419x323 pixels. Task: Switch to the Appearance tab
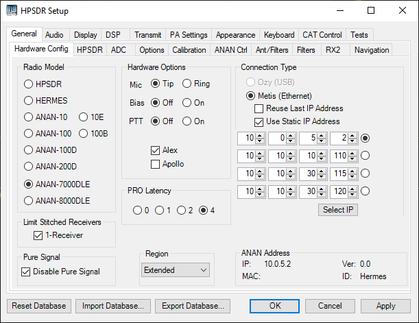[x=235, y=35]
